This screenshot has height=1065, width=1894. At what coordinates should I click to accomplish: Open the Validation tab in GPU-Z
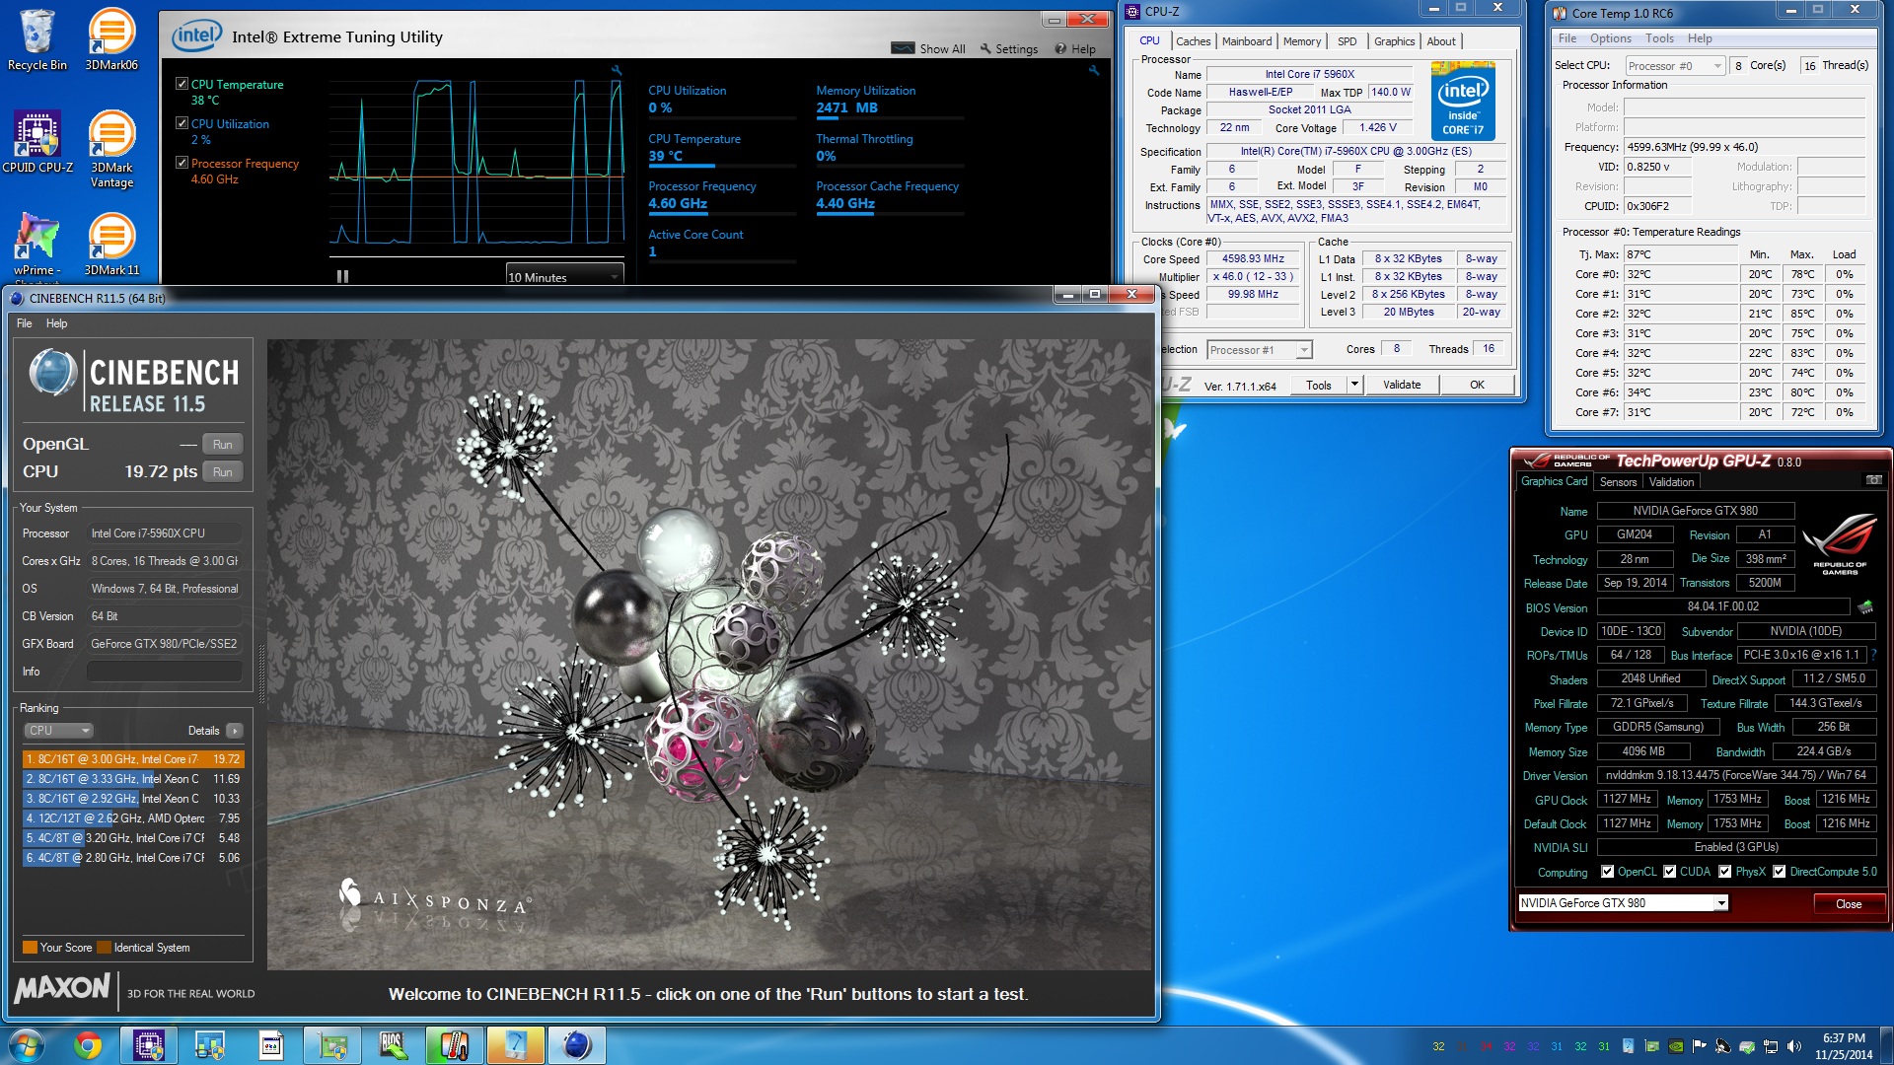coord(1671,482)
